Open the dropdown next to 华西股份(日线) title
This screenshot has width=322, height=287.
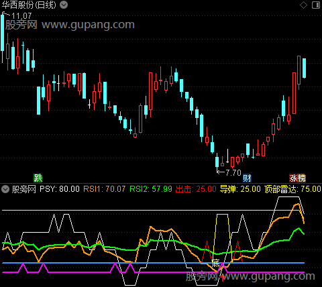(x=64, y=5)
